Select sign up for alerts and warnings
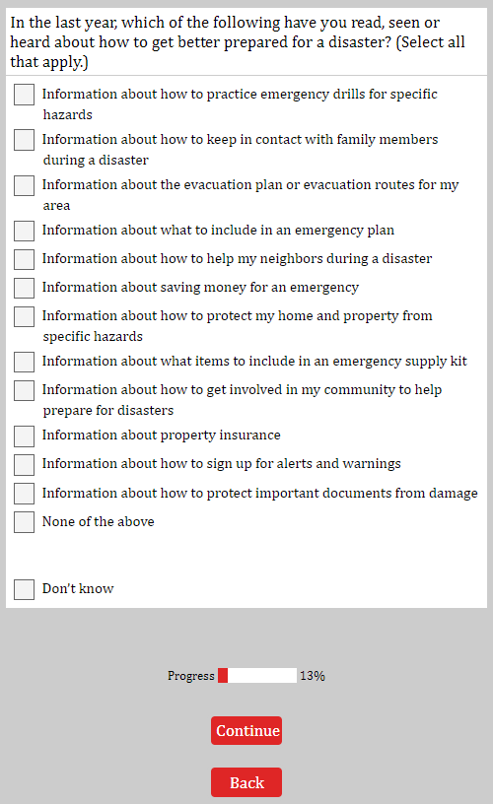The width and height of the screenshot is (493, 804). 24,464
